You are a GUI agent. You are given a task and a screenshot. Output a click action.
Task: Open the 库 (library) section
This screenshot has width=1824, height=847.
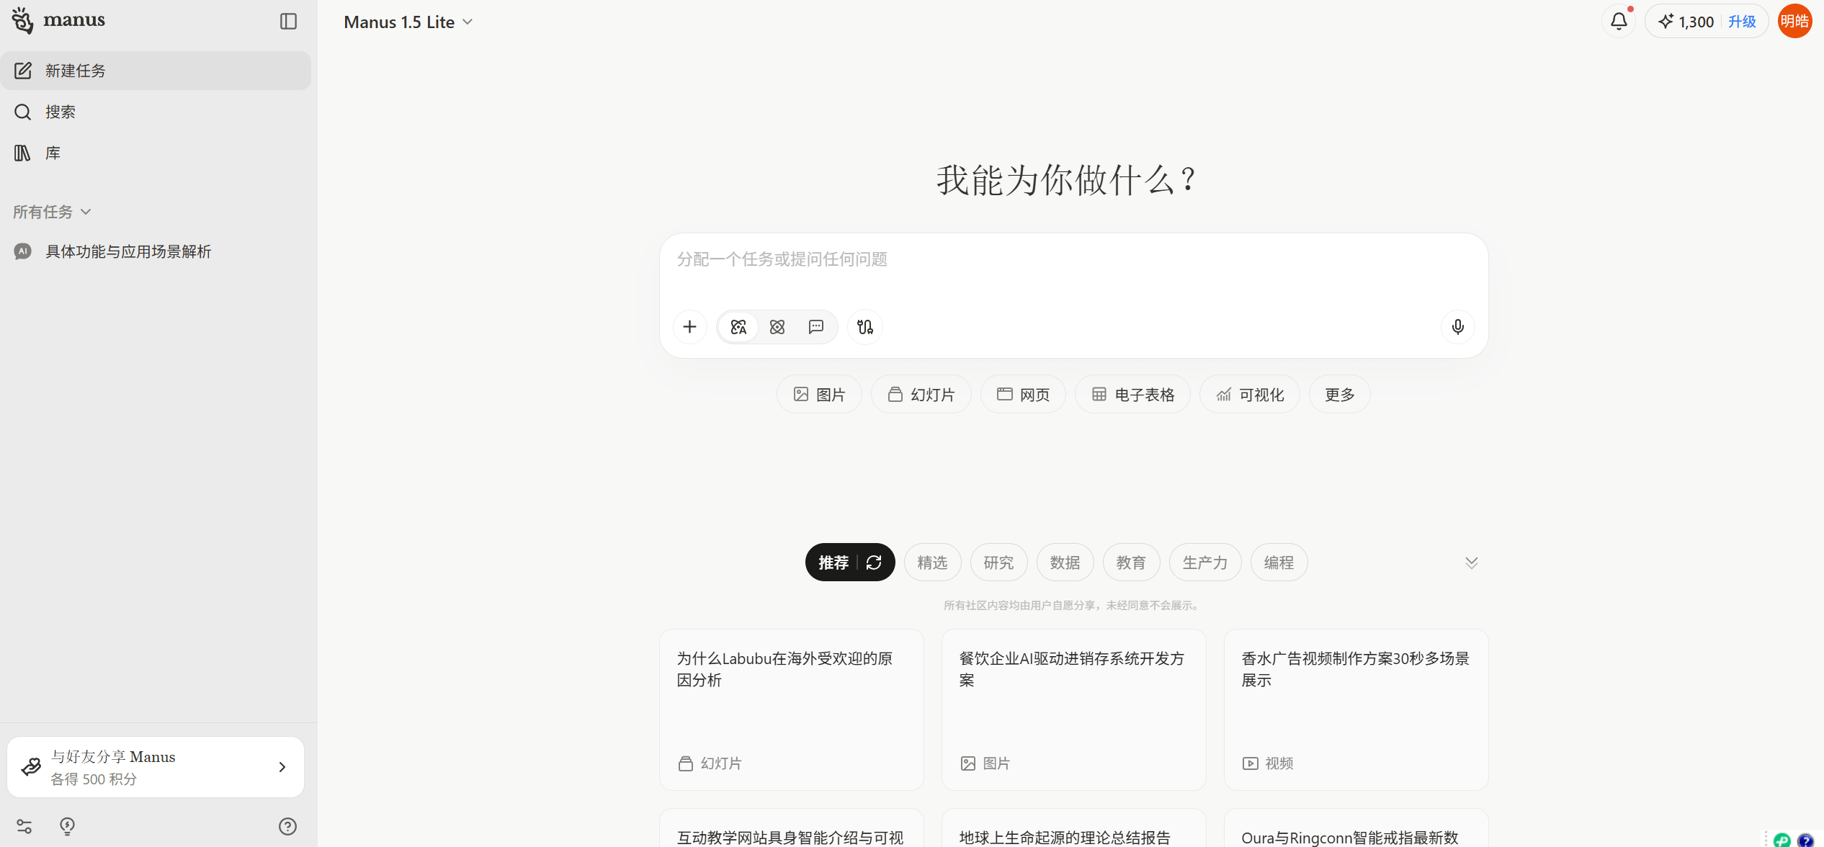[53, 153]
